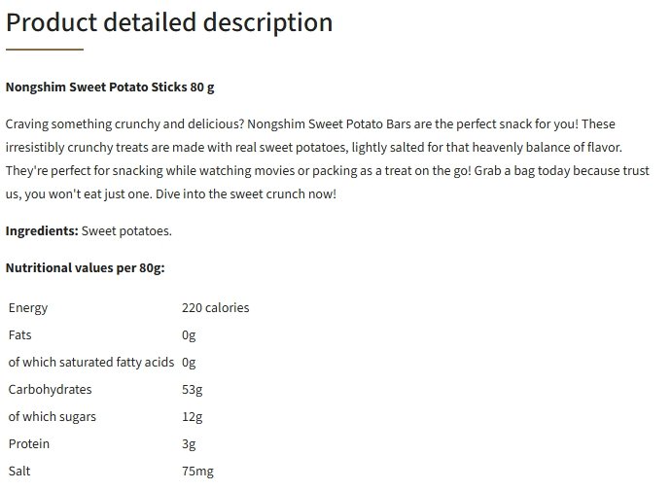
Task: Click the Fats 0g value
Action: coord(189,335)
